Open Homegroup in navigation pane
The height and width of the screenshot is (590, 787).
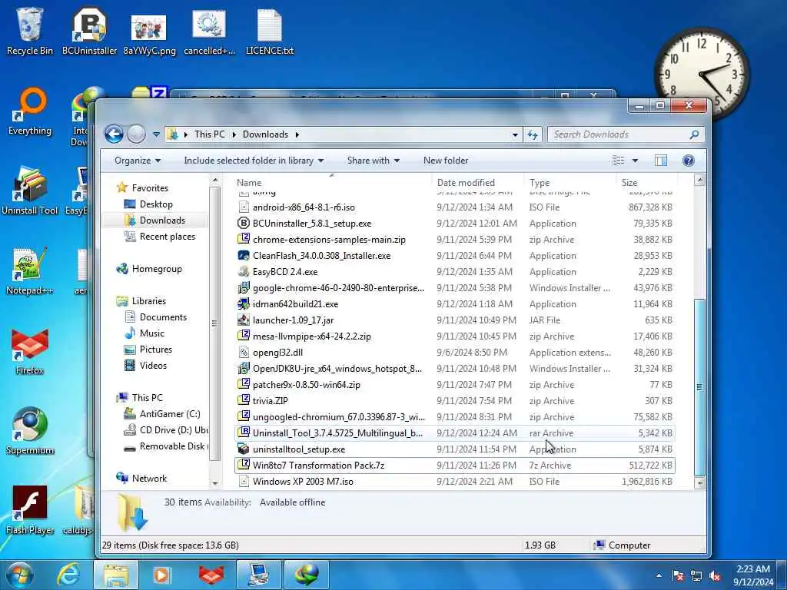(x=157, y=269)
